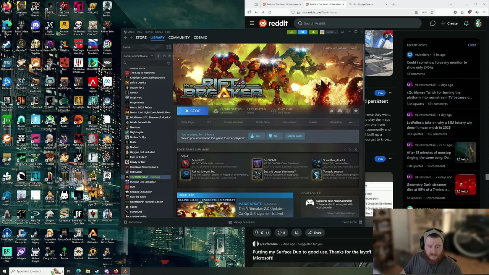
Task: Open Cosmic account dropdown in Steam
Action: 328,32
